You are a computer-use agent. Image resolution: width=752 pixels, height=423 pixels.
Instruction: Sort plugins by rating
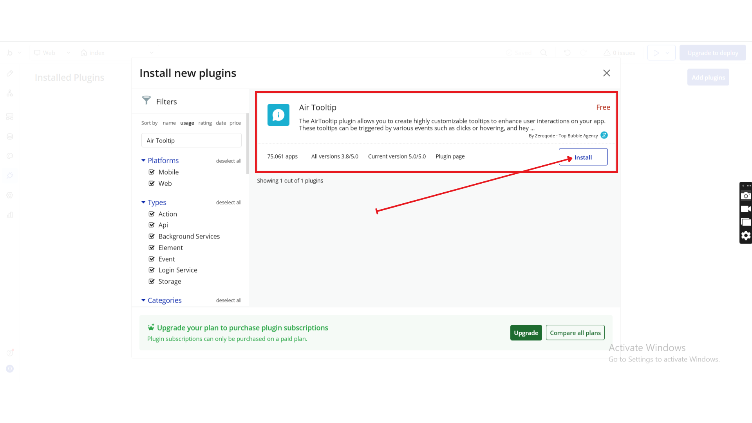pyautogui.click(x=205, y=123)
